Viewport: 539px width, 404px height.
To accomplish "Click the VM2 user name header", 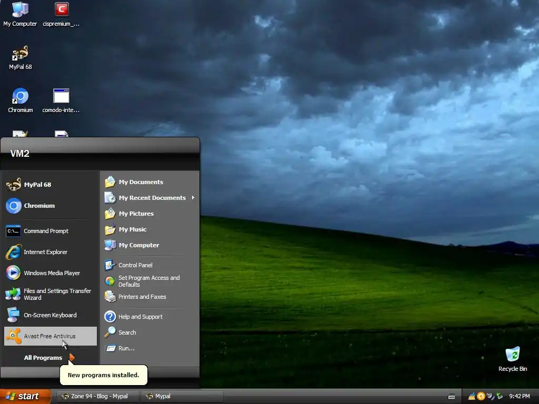I will pos(20,154).
